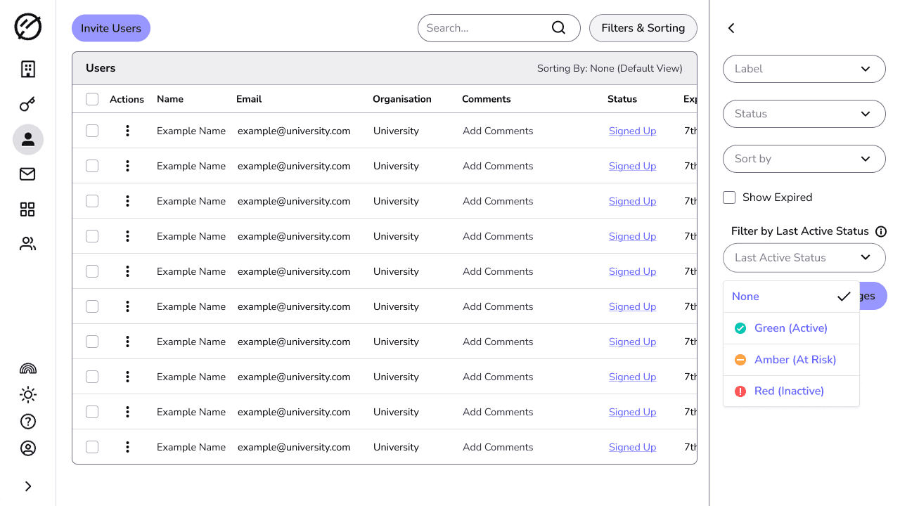Expand the sidebar with the bottom chevron

click(x=28, y=486)
